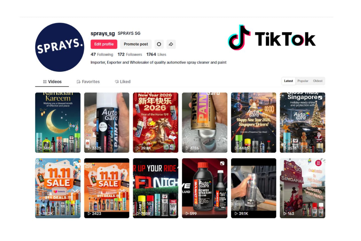The width and height of the screenshot is (361, 241).
Task: Select the Videos tab
Action: tap(52, 82)
